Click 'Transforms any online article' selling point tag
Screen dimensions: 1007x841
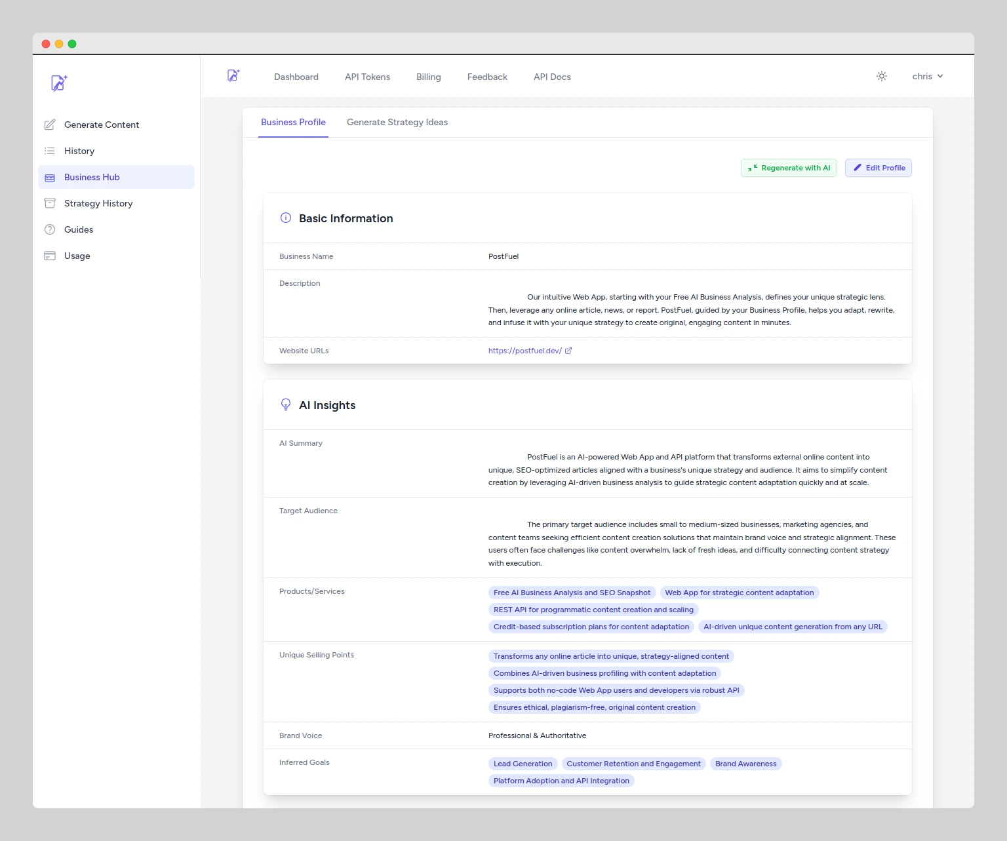pos(611,656)
